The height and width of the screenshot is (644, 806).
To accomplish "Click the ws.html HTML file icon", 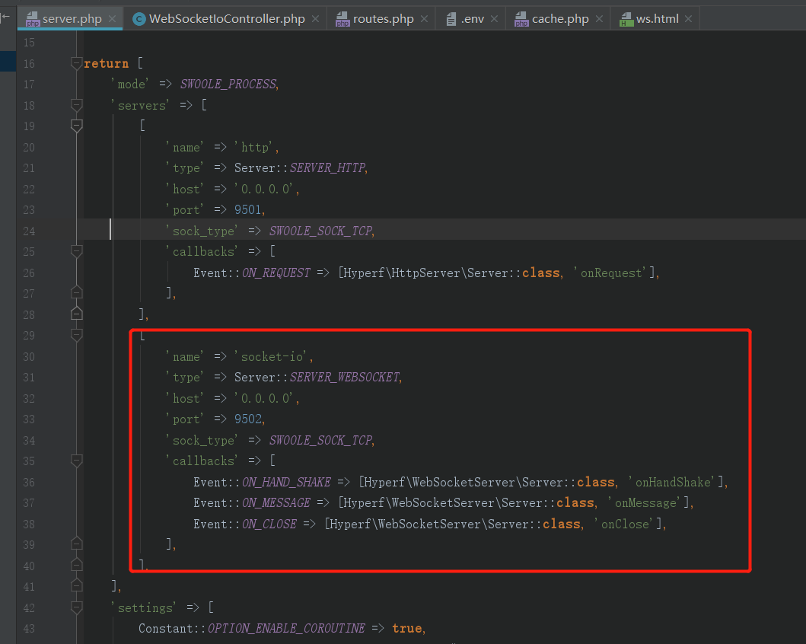I will pos(626,19).
